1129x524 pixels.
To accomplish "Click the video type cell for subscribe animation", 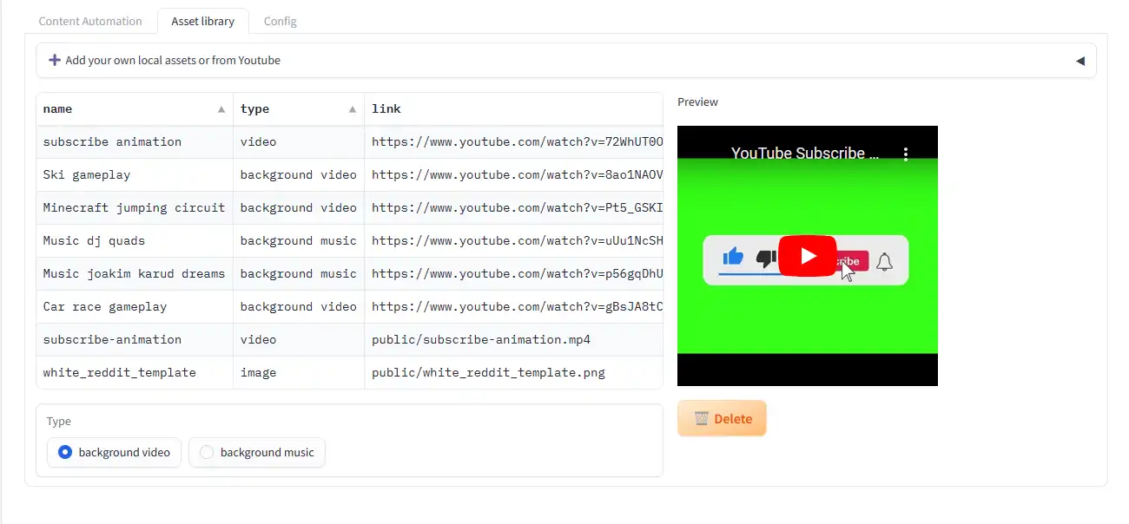I will click(299, 142).
